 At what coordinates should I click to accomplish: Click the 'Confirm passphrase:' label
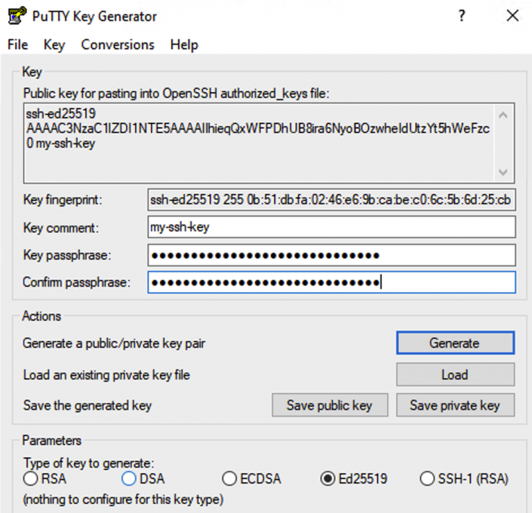point(76,282)
